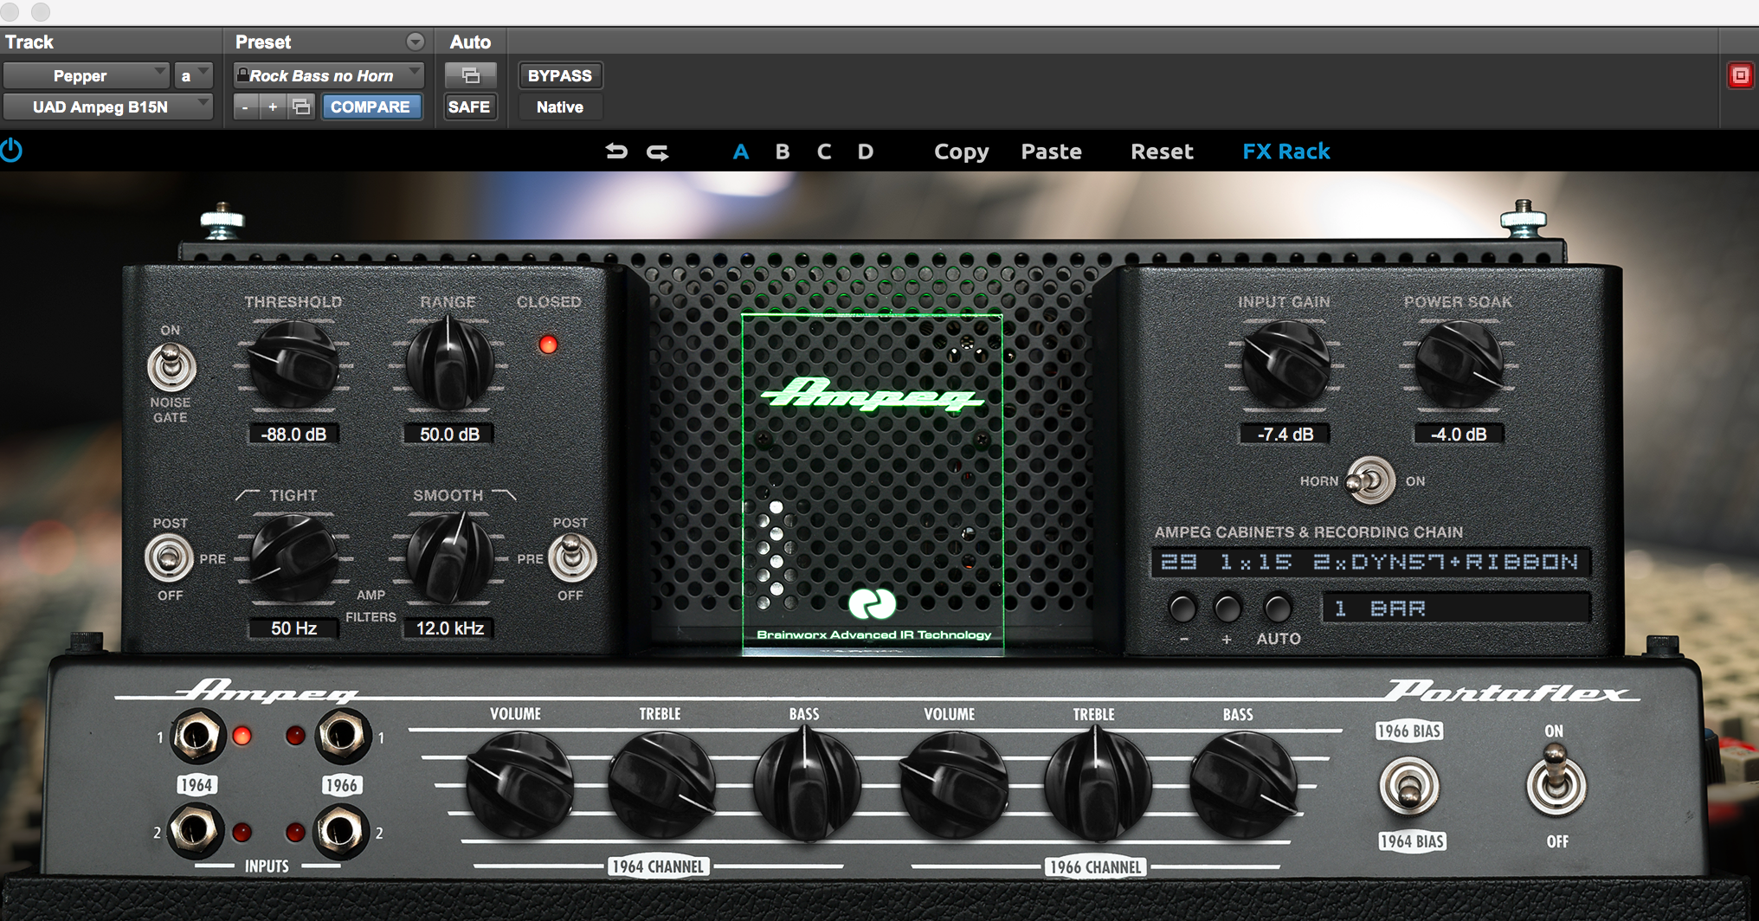The width and height of the screenshot is (1759, 921).
Task: Select 1966 input jack 2
Action: (341, 831)
